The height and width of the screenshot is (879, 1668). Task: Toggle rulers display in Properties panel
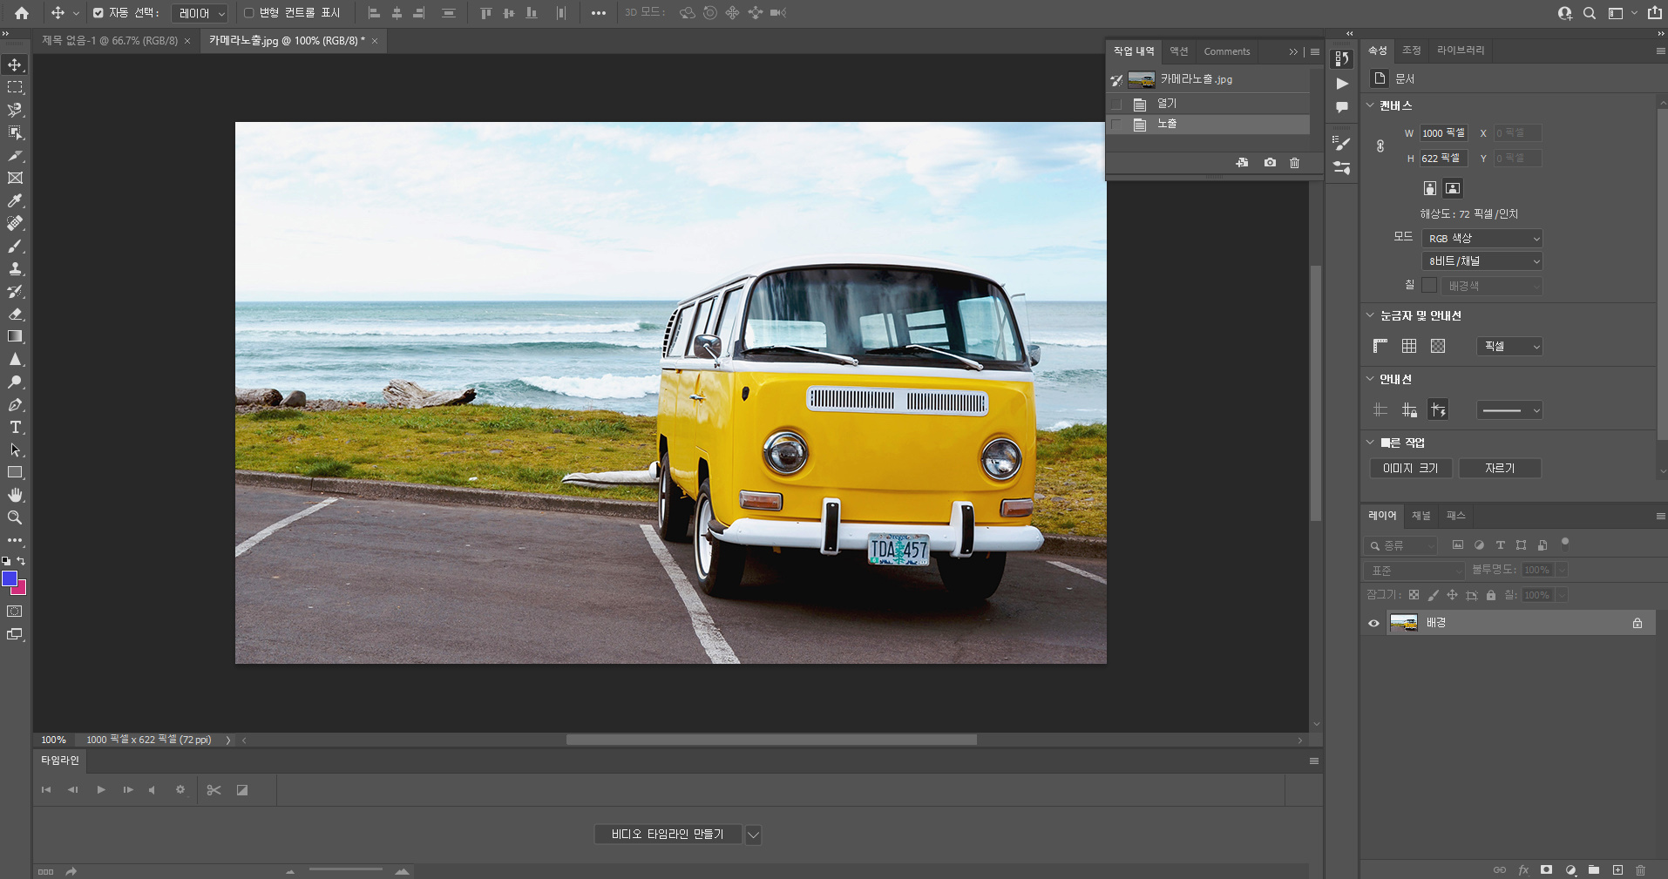[x=1380, y=346]
